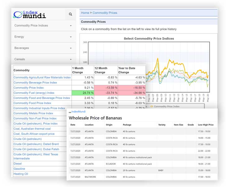Click the Wholesale Price of Bananas heading
Screen dimensions: 227x187
coord(95,118)
